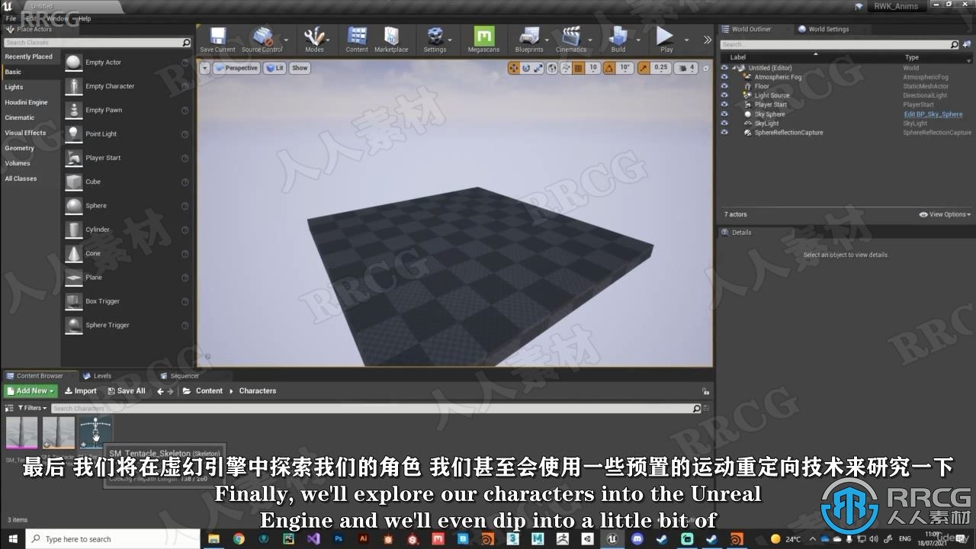
Task: Open Edit BP_Sky_Sphere link
Action: (x=933, y=114)
